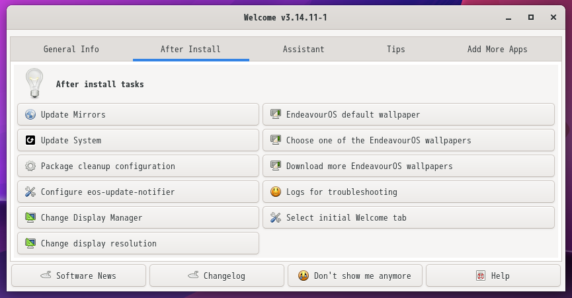The image size is (572, 298).
Task: Click the gear icon for Package cleanup configuration
Action: 30,166
